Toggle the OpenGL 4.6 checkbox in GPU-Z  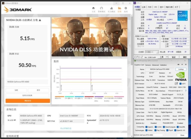coord(175,130)
